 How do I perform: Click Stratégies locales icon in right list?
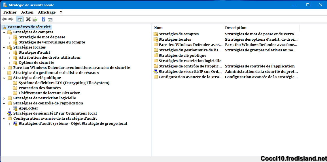tap(156, 39)
